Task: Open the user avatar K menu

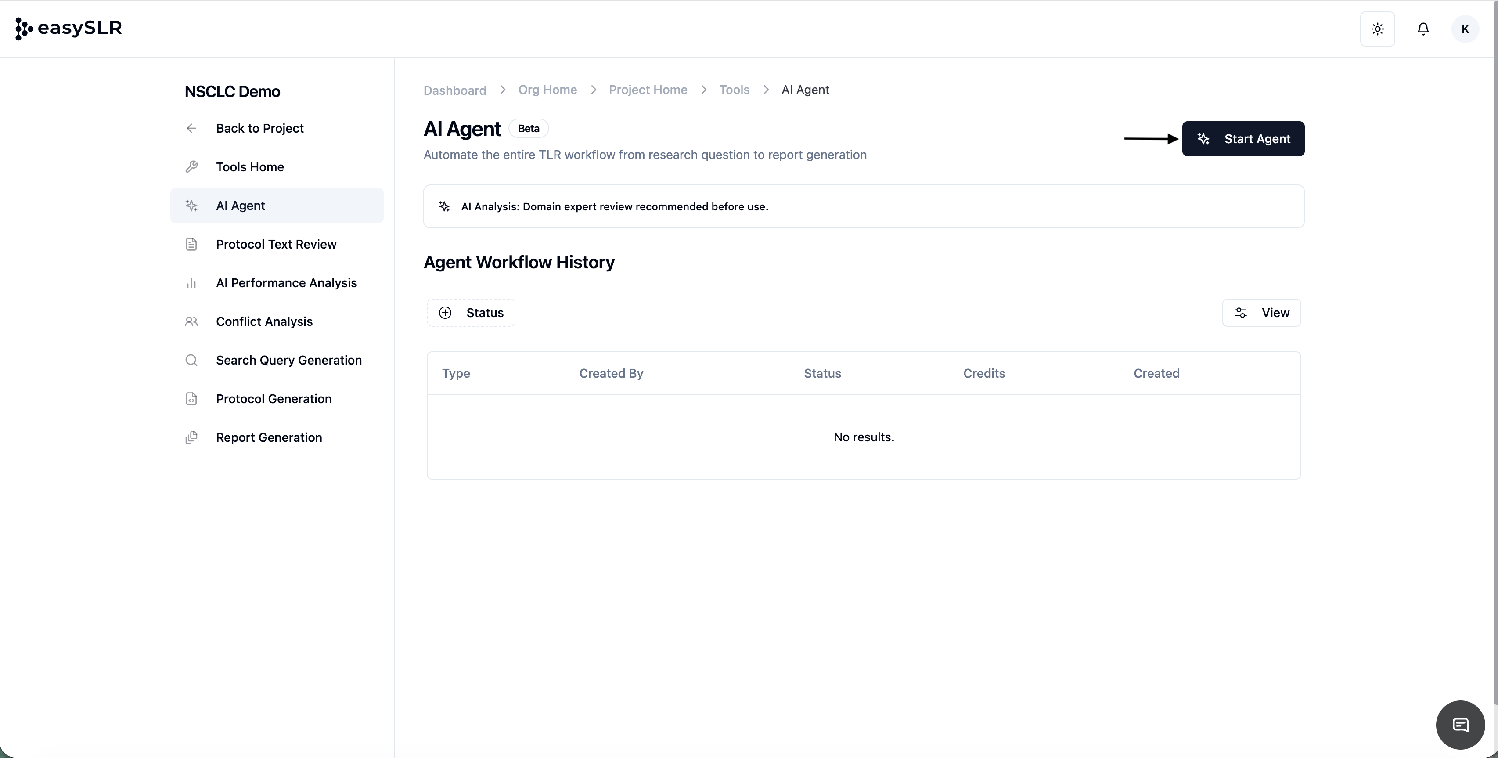Action: [1465, 29]
